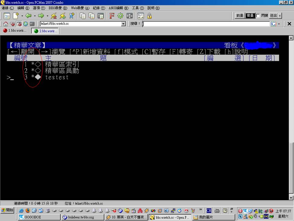Viewport: 294px width, 221px height.
Task: Click the site list icon in toolbar
Action: 7,16
